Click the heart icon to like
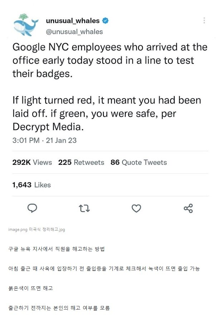Screen dimensions: 224x316 point(136,208)
